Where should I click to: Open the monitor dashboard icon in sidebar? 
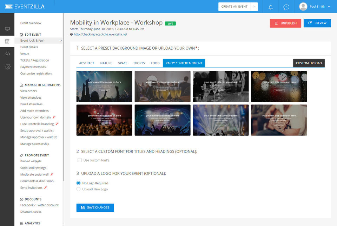click(7, 29)
